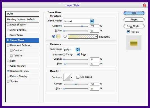Tick the Satin checkbox
Screen dimensions: 150x108
(8, 61)
